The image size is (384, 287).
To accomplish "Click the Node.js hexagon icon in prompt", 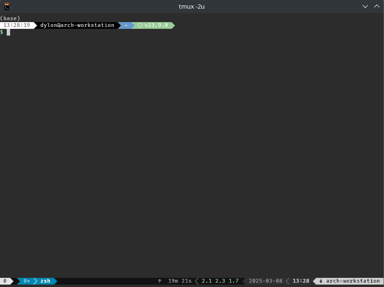I will pyautogui.click(x=140, y=25).
